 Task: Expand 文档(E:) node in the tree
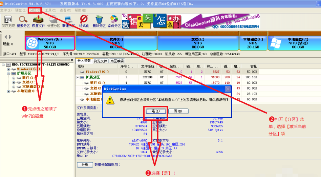[14, 82]
